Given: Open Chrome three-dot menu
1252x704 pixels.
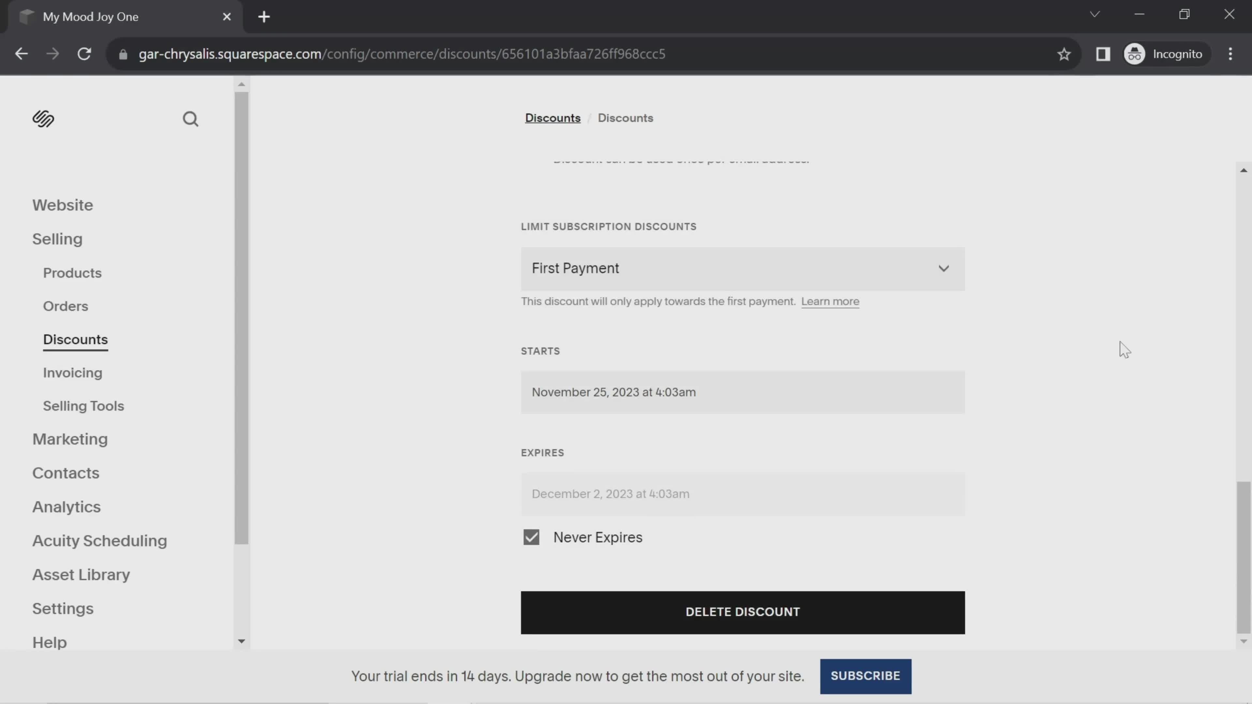Looking at the screenshot, I should (1230, 54).
